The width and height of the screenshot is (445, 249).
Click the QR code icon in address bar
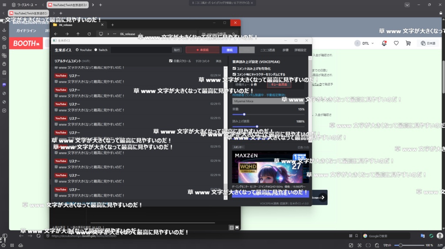[351, 236]
